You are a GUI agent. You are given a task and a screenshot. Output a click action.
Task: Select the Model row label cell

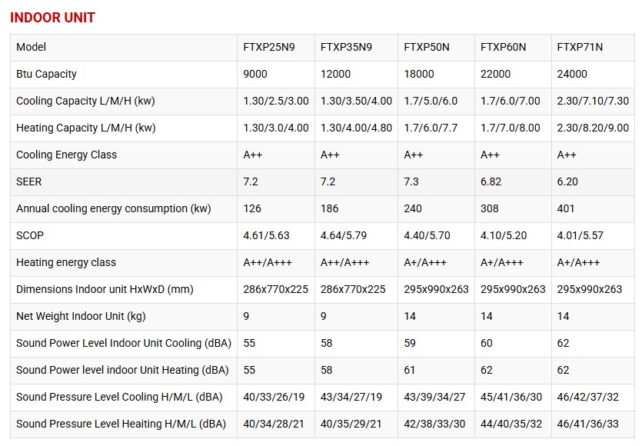pos(32,47)
